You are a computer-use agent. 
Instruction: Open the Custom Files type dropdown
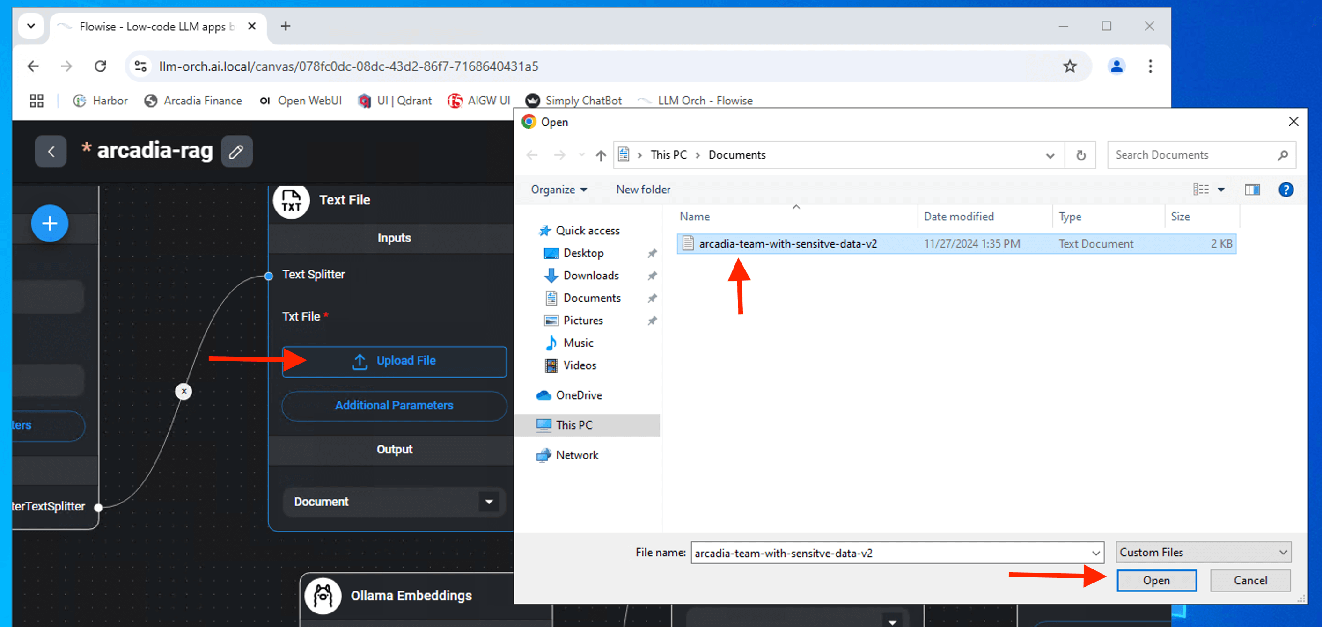tap(1203, 552)
